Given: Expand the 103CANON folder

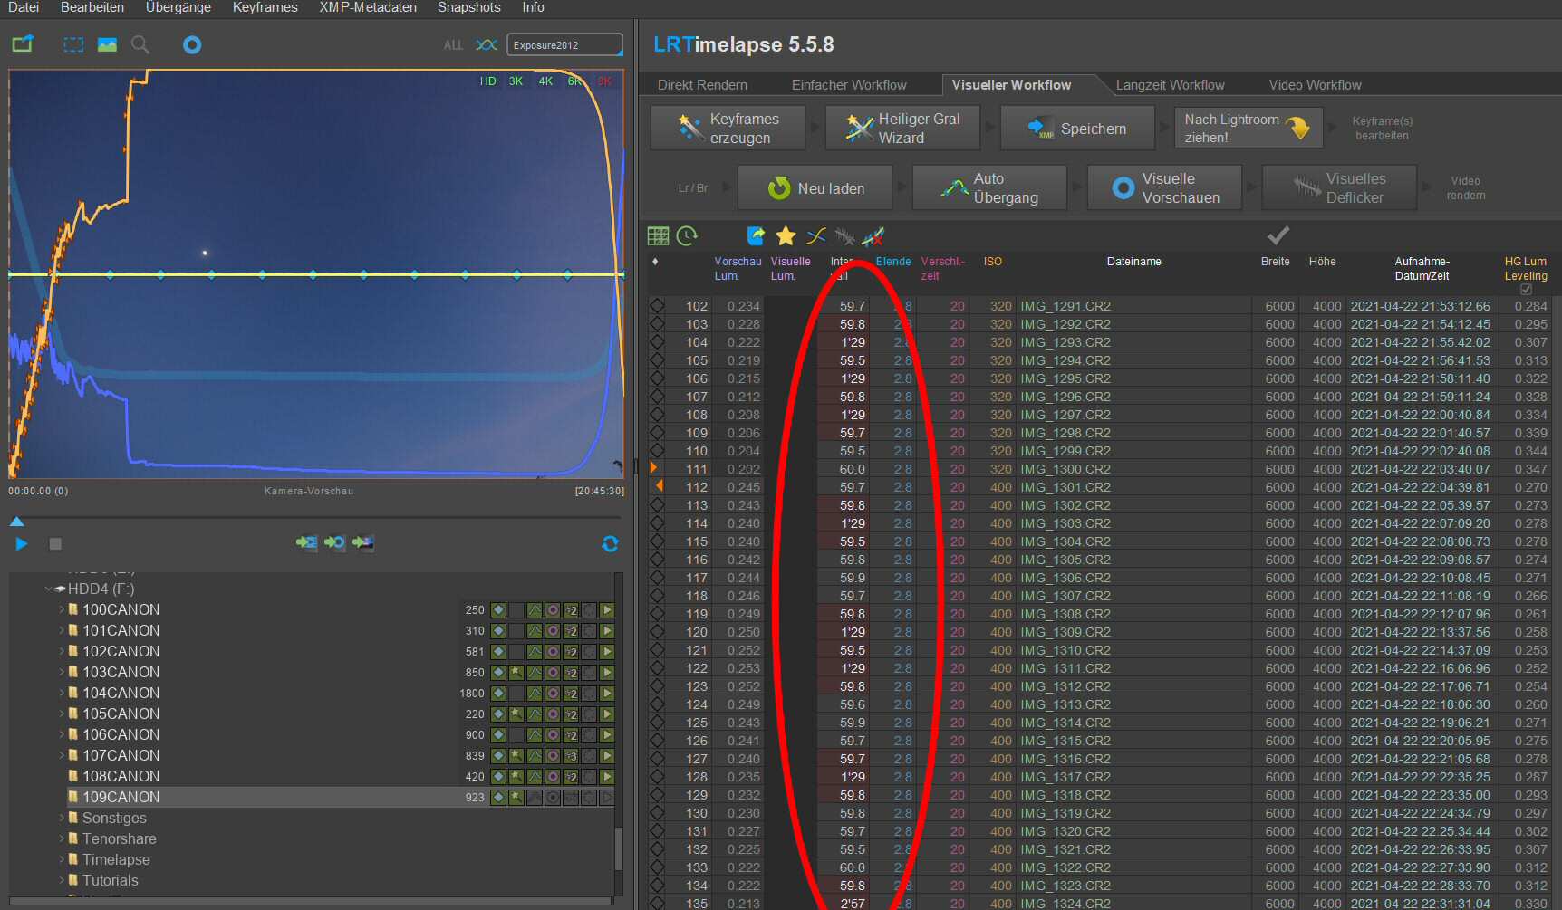Looking at the screenshot, I should (62, 672).
